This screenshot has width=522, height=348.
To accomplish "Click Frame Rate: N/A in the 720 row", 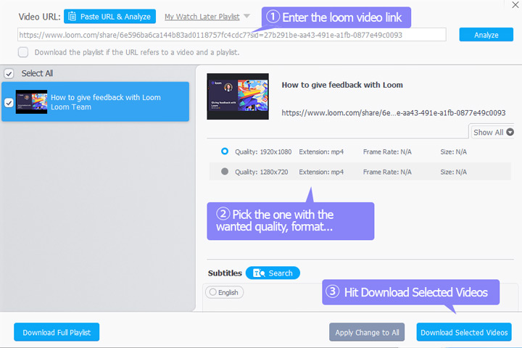I will (387, 172).
